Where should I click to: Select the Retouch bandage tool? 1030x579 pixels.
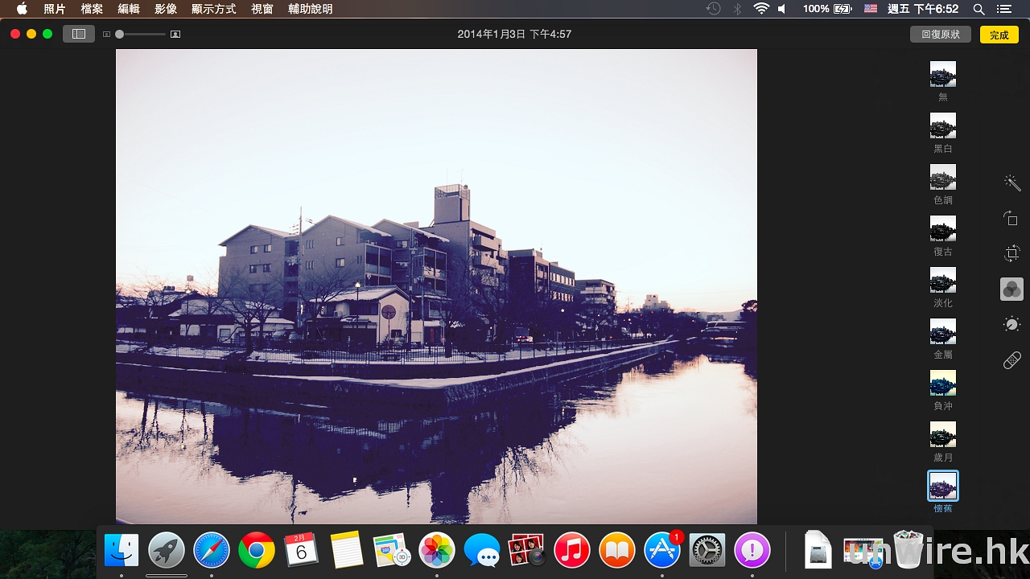pyautogui.click(x=1011, y=360)
